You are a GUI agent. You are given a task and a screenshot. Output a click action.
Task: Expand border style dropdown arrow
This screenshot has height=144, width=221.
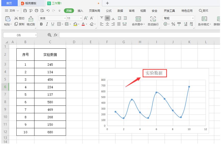62,24
